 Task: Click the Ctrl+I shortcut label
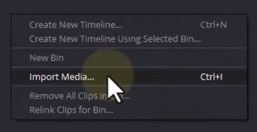(211, 77)
